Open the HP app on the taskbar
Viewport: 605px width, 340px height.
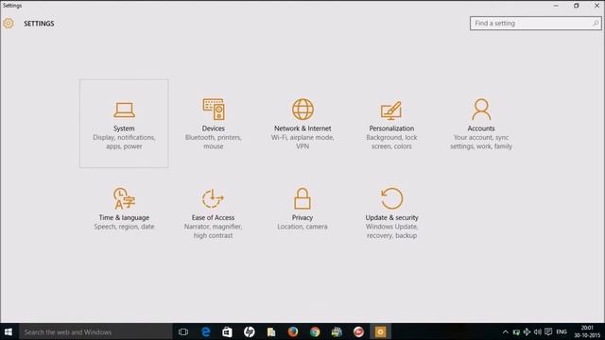coord(250,331)
